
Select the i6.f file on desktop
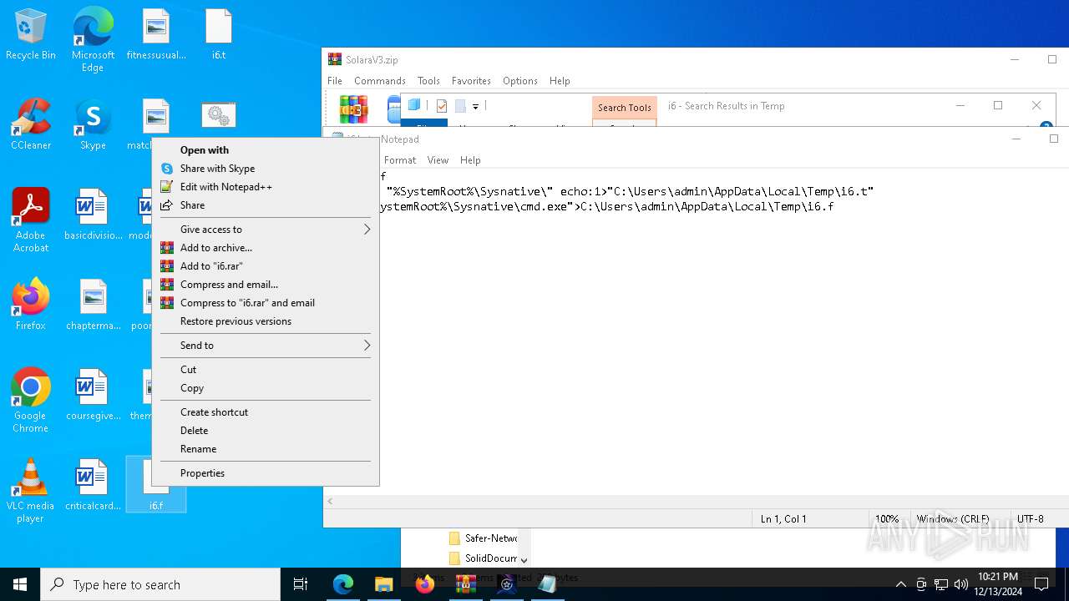tap(156, 486)
